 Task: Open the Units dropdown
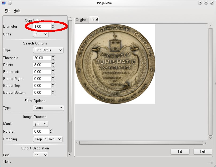coord(41,34)
